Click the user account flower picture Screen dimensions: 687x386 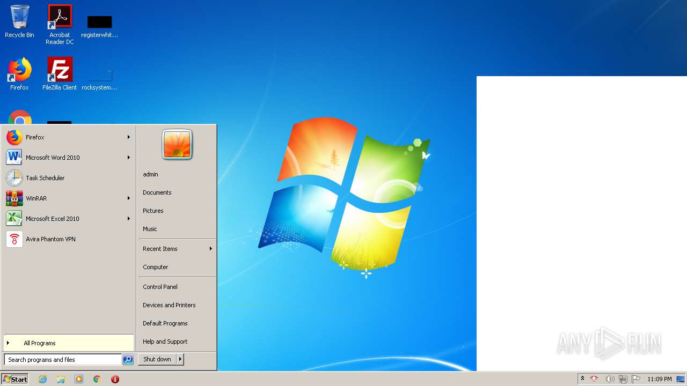177,145
